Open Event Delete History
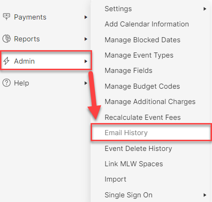Viewport: 212px width, 202px height. point(138,149)
